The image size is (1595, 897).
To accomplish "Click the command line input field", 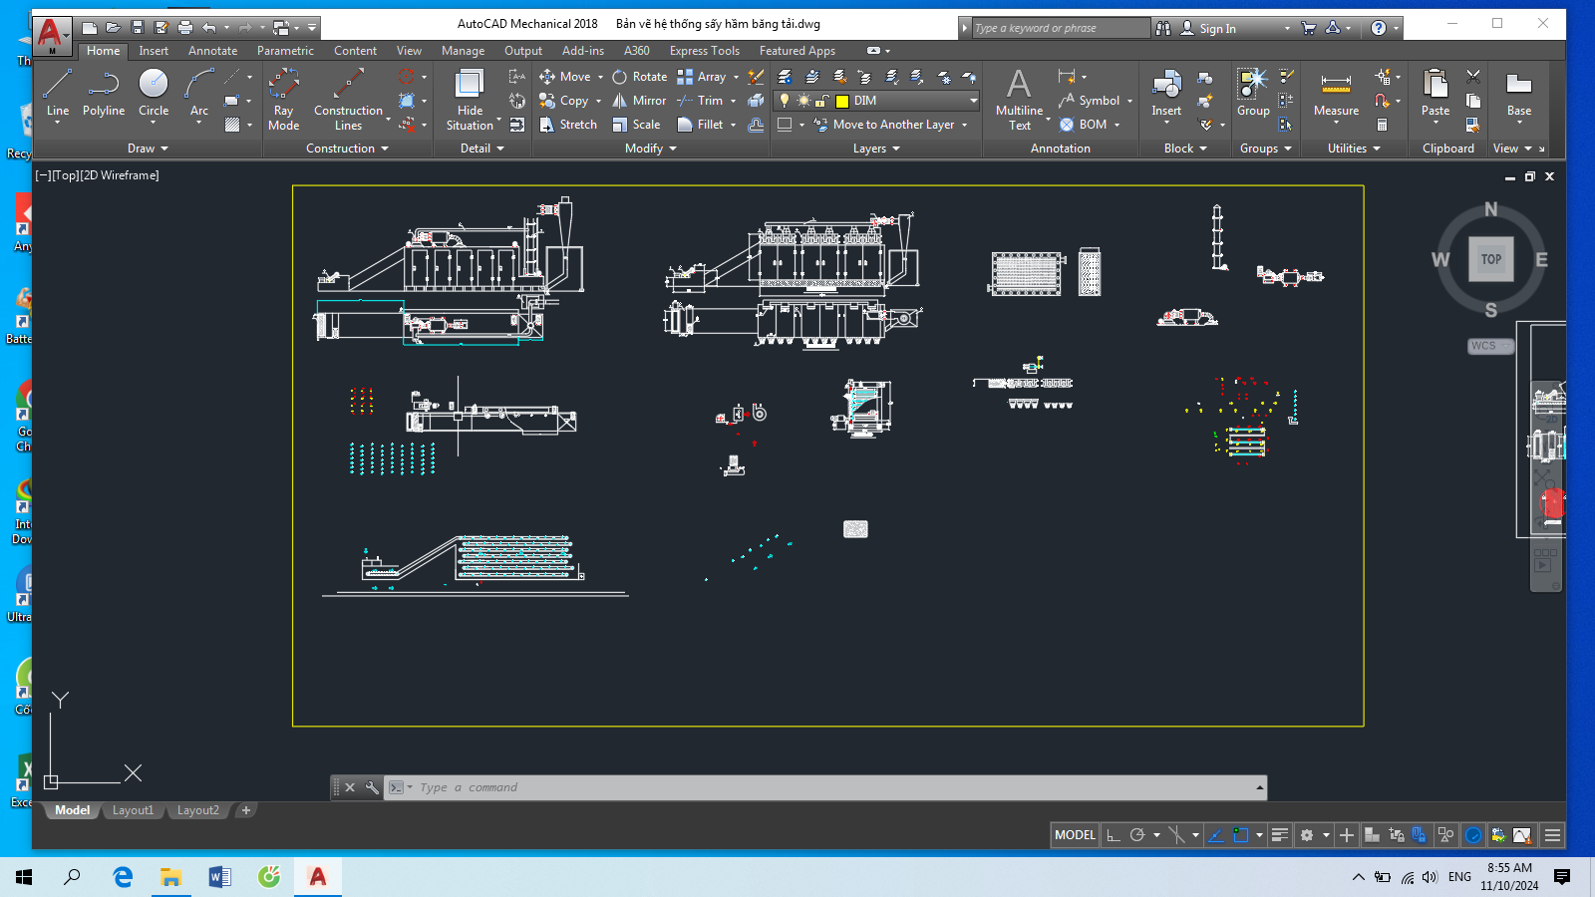I will [832, 787].
